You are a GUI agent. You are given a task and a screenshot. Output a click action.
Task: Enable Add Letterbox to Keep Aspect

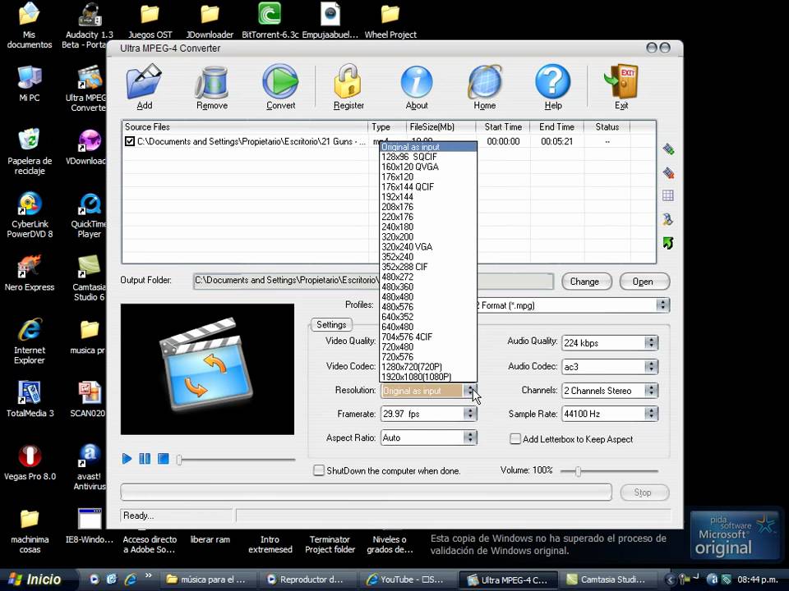(514, 438)
